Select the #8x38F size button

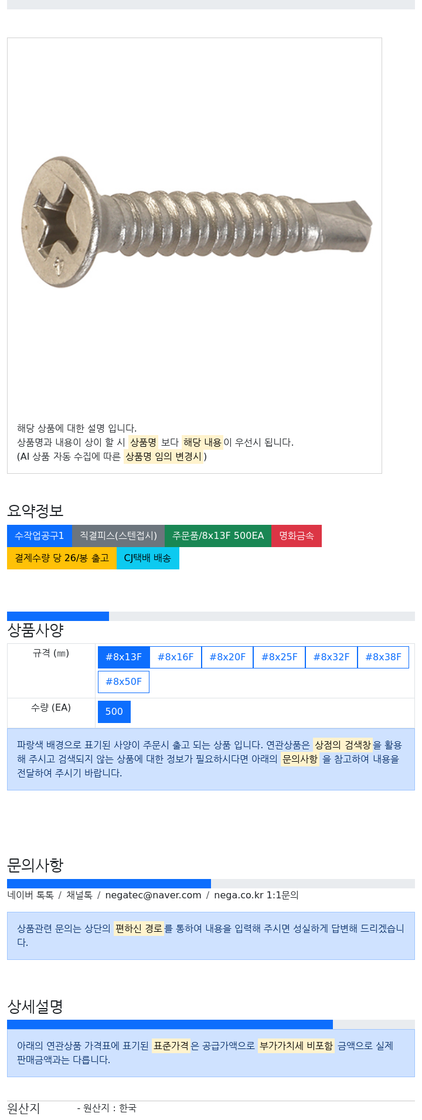click(x=383, y=657)
